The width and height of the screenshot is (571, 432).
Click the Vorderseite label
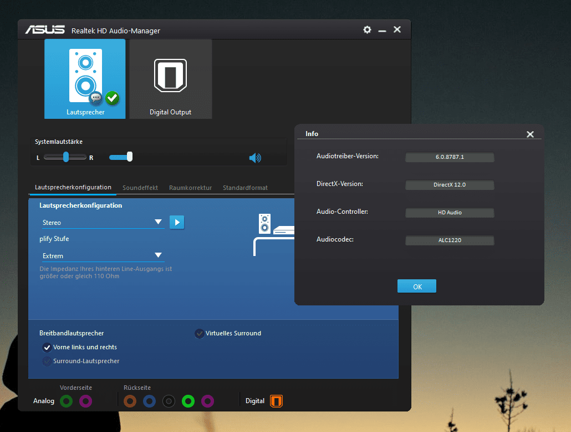tap(76, 388)
